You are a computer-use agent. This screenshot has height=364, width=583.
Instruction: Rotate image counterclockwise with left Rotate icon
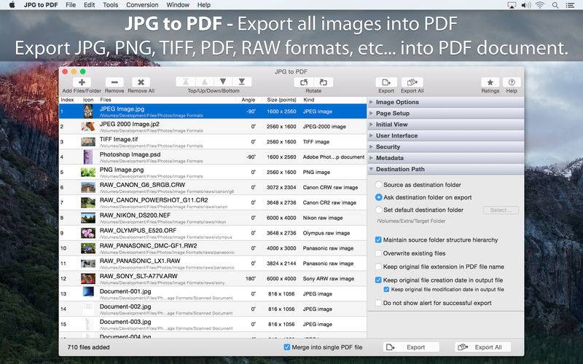[x=304, y=82]
